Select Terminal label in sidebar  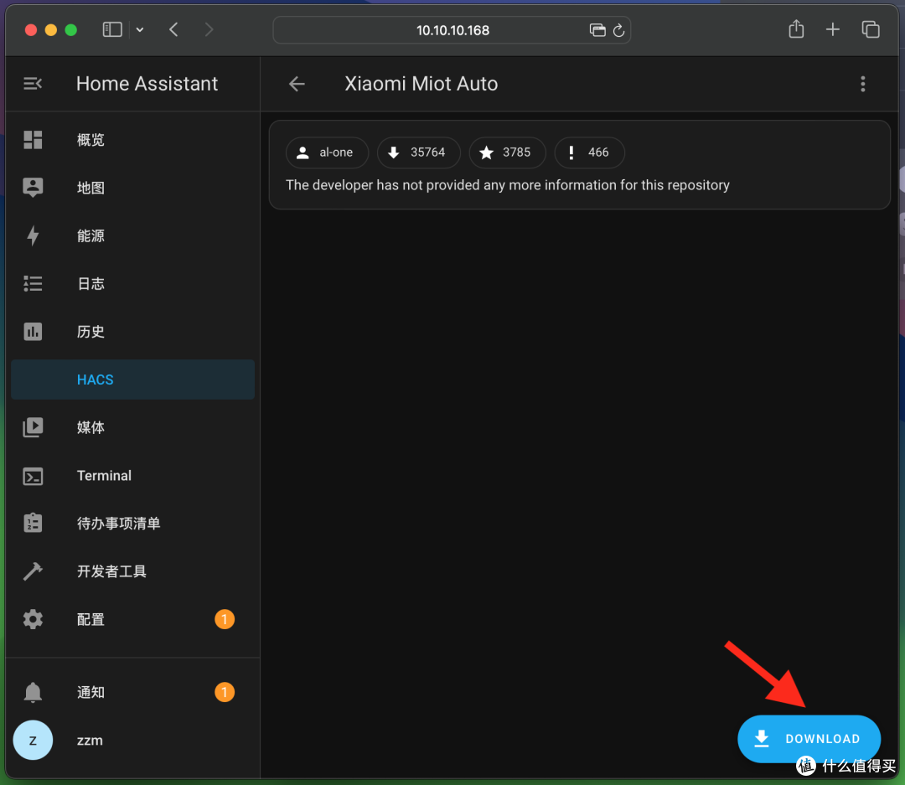tap(104, 476)
